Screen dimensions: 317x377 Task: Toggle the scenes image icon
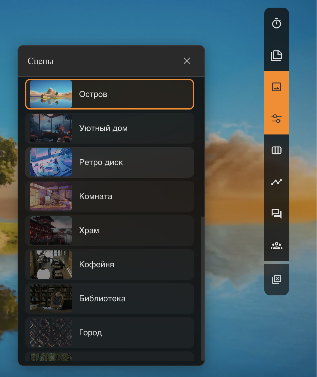277,87
